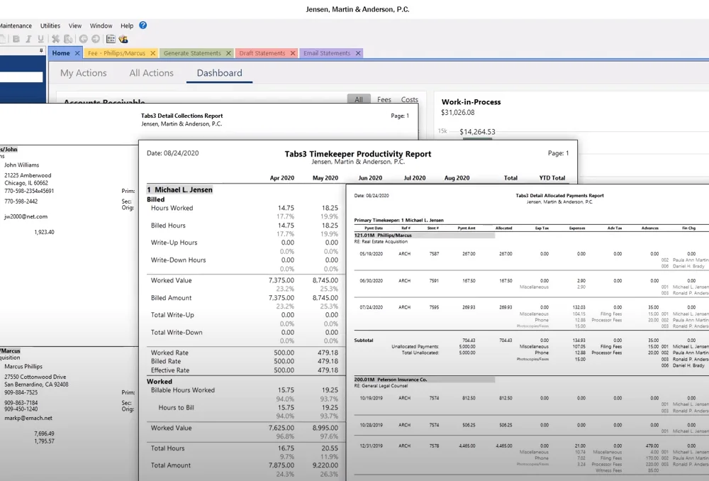Click John Williams name in Collections Report
709x481 pixels.
click(22, 165)
